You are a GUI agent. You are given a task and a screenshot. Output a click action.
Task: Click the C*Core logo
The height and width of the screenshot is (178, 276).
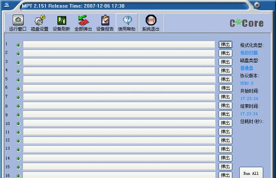click(247, 23)
